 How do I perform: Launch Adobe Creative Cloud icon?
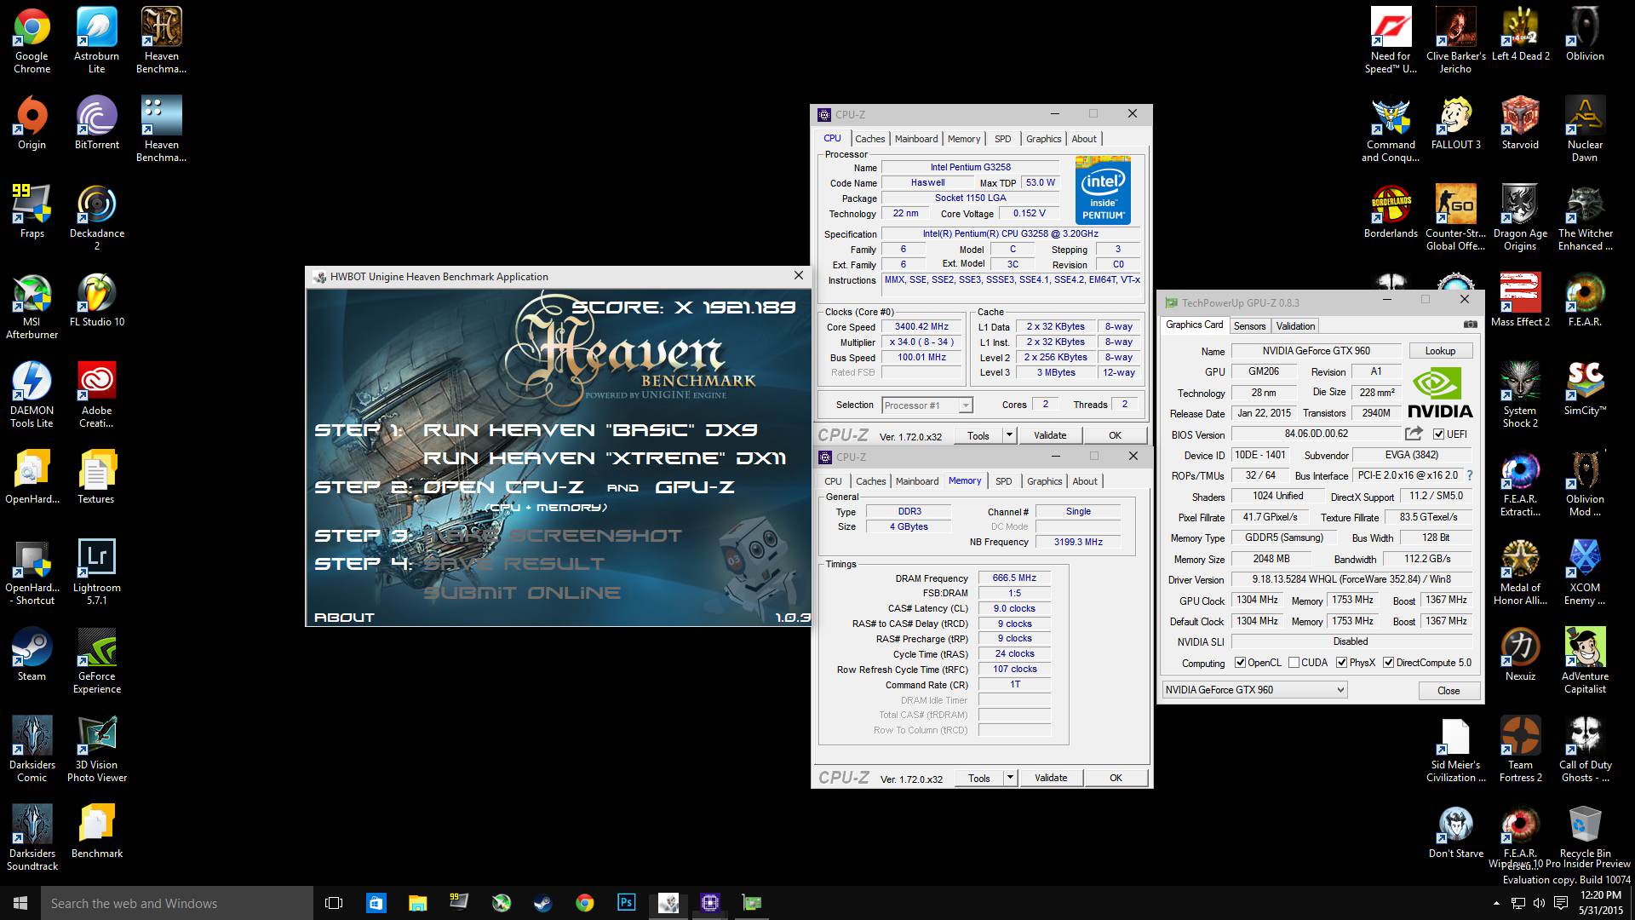coord(96,394)
